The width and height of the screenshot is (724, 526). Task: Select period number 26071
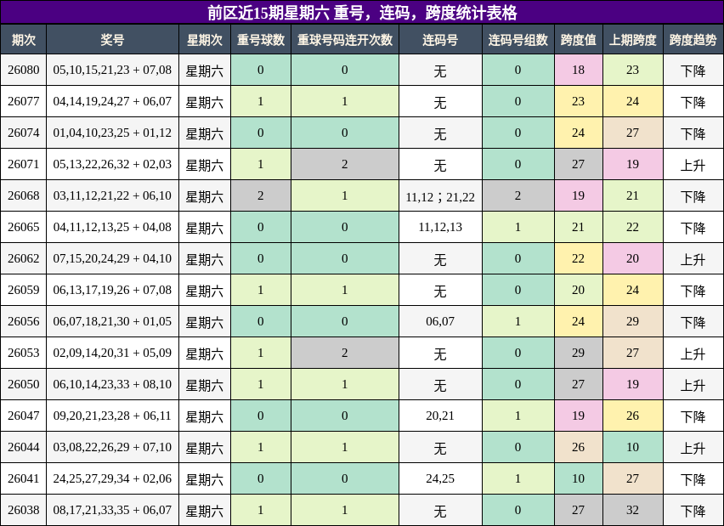click(x=24, y=164)
